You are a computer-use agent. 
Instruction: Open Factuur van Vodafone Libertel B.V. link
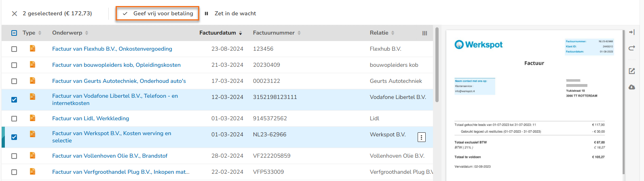[115, 99]
